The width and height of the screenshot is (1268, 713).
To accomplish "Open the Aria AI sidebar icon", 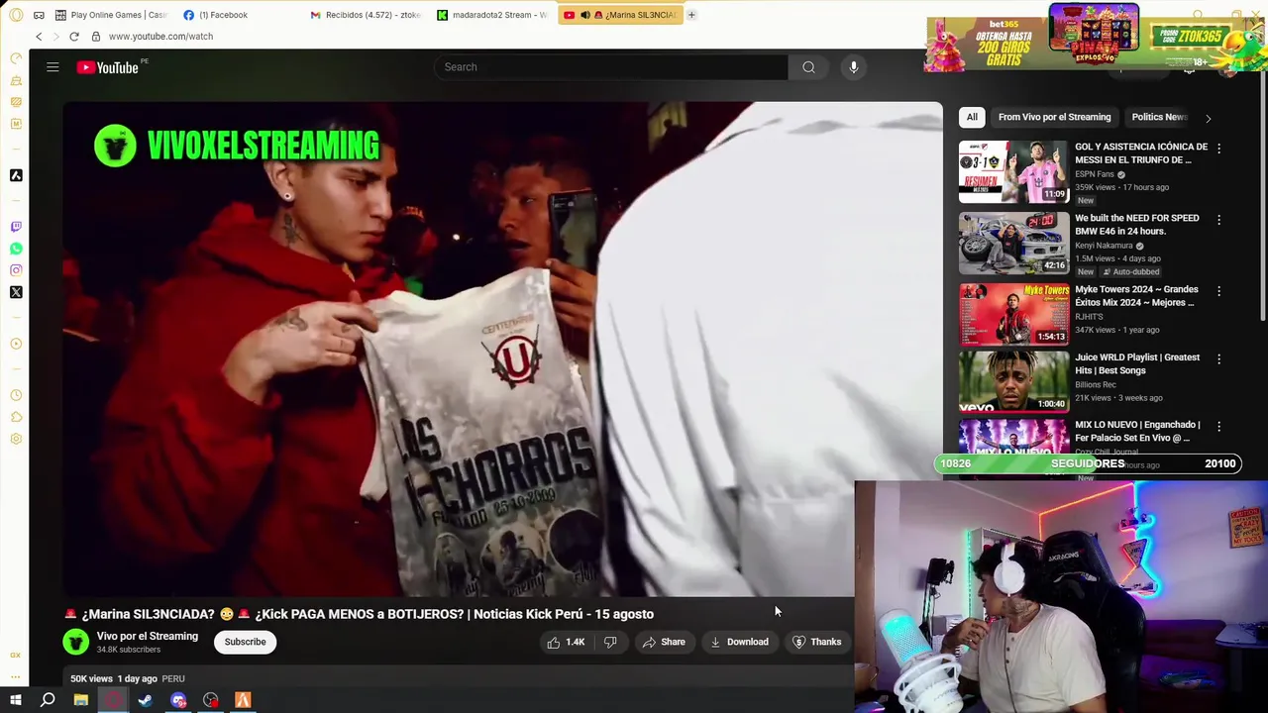I will (x=16, y=175).
